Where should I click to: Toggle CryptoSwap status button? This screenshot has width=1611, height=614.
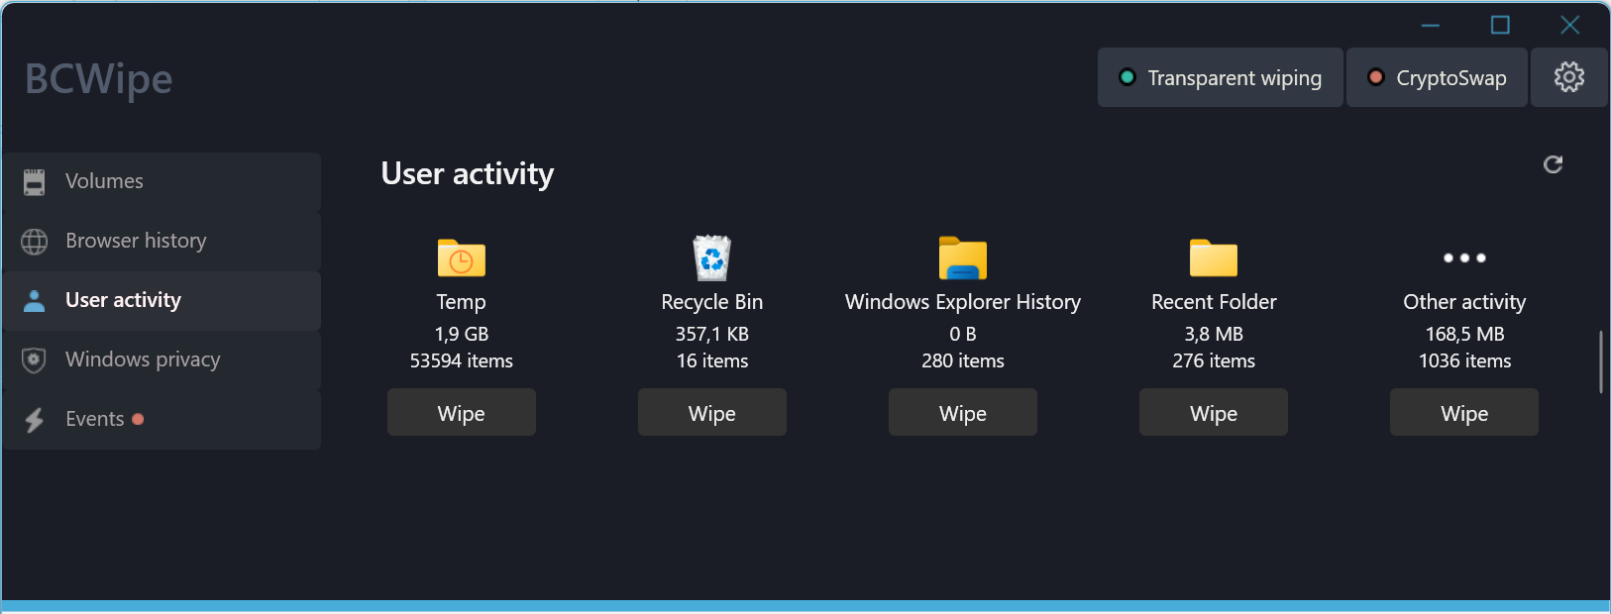1437,77
